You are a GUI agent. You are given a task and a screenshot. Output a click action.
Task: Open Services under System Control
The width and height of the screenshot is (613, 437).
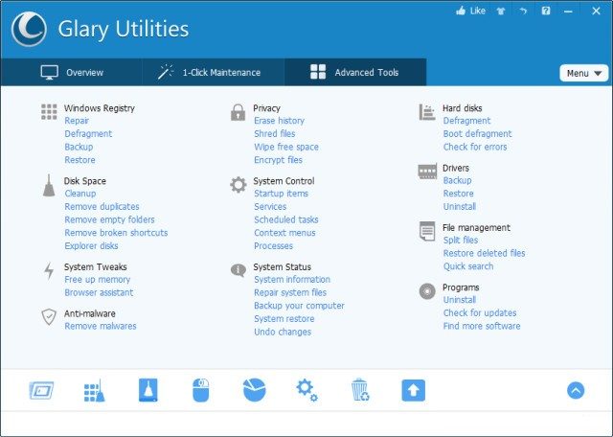coord(270,207)
